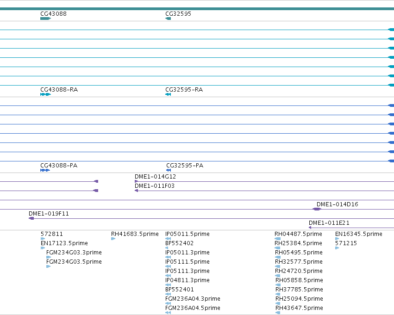Viewport: 394px width, 315px height.
Task: Click the IP05111.3prime label
Action: click(188, 271)
